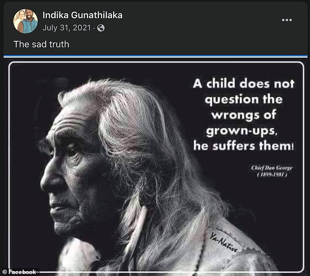The image size is (310, 276).
Task: Click the Indika Gunathilaka profile name
Action: pos(83,15)
